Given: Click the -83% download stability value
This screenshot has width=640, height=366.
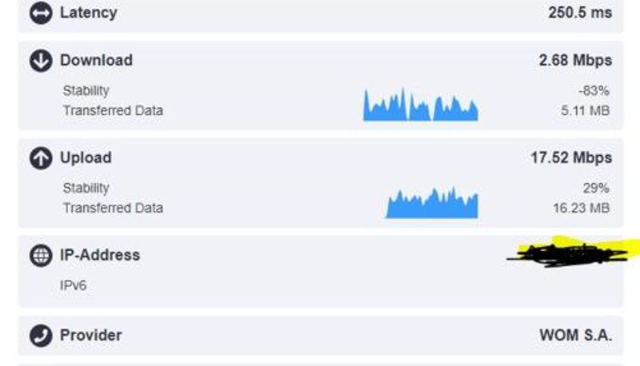Looking at the screenshot, I should click(x=594, y=91).
